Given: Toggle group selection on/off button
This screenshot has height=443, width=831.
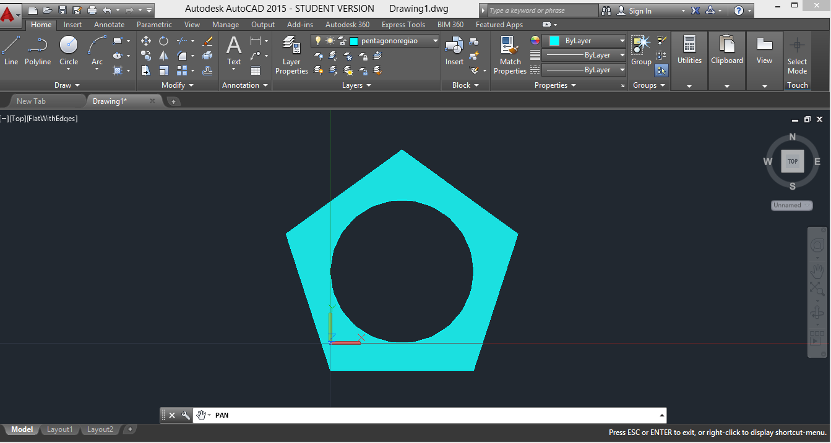Looking at the screenshot, I should (x=661, y=70).
